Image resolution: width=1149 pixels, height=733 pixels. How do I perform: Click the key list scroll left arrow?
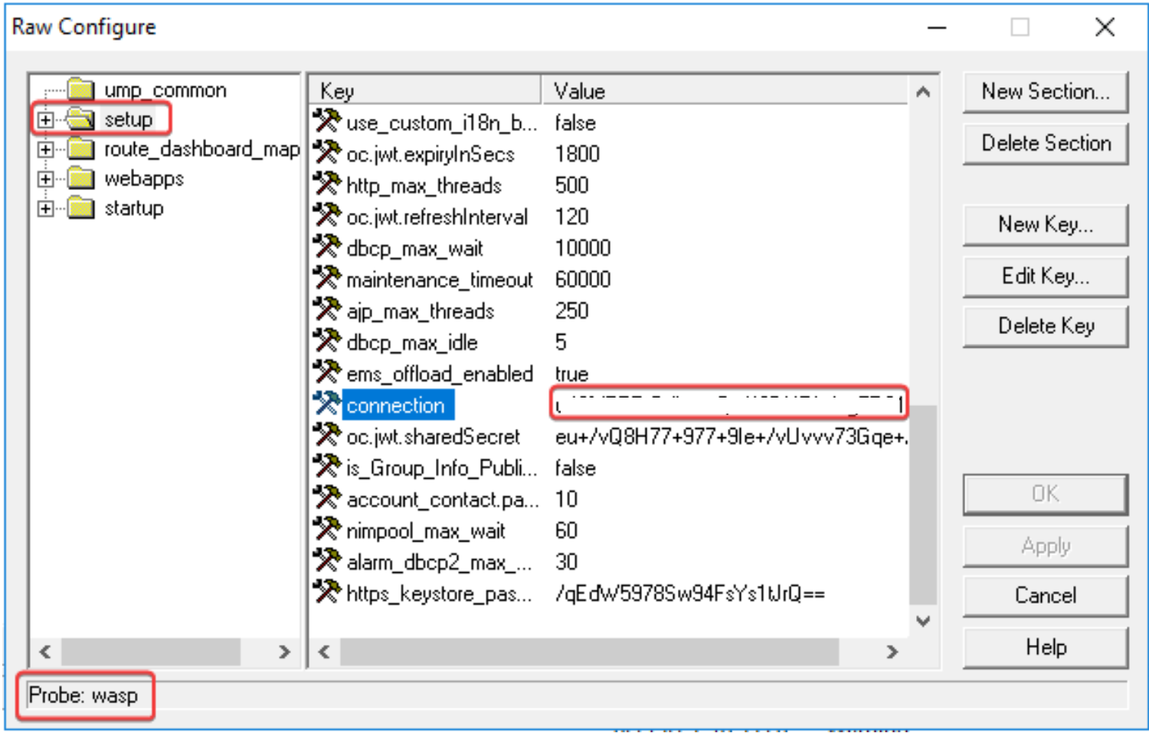324,652
